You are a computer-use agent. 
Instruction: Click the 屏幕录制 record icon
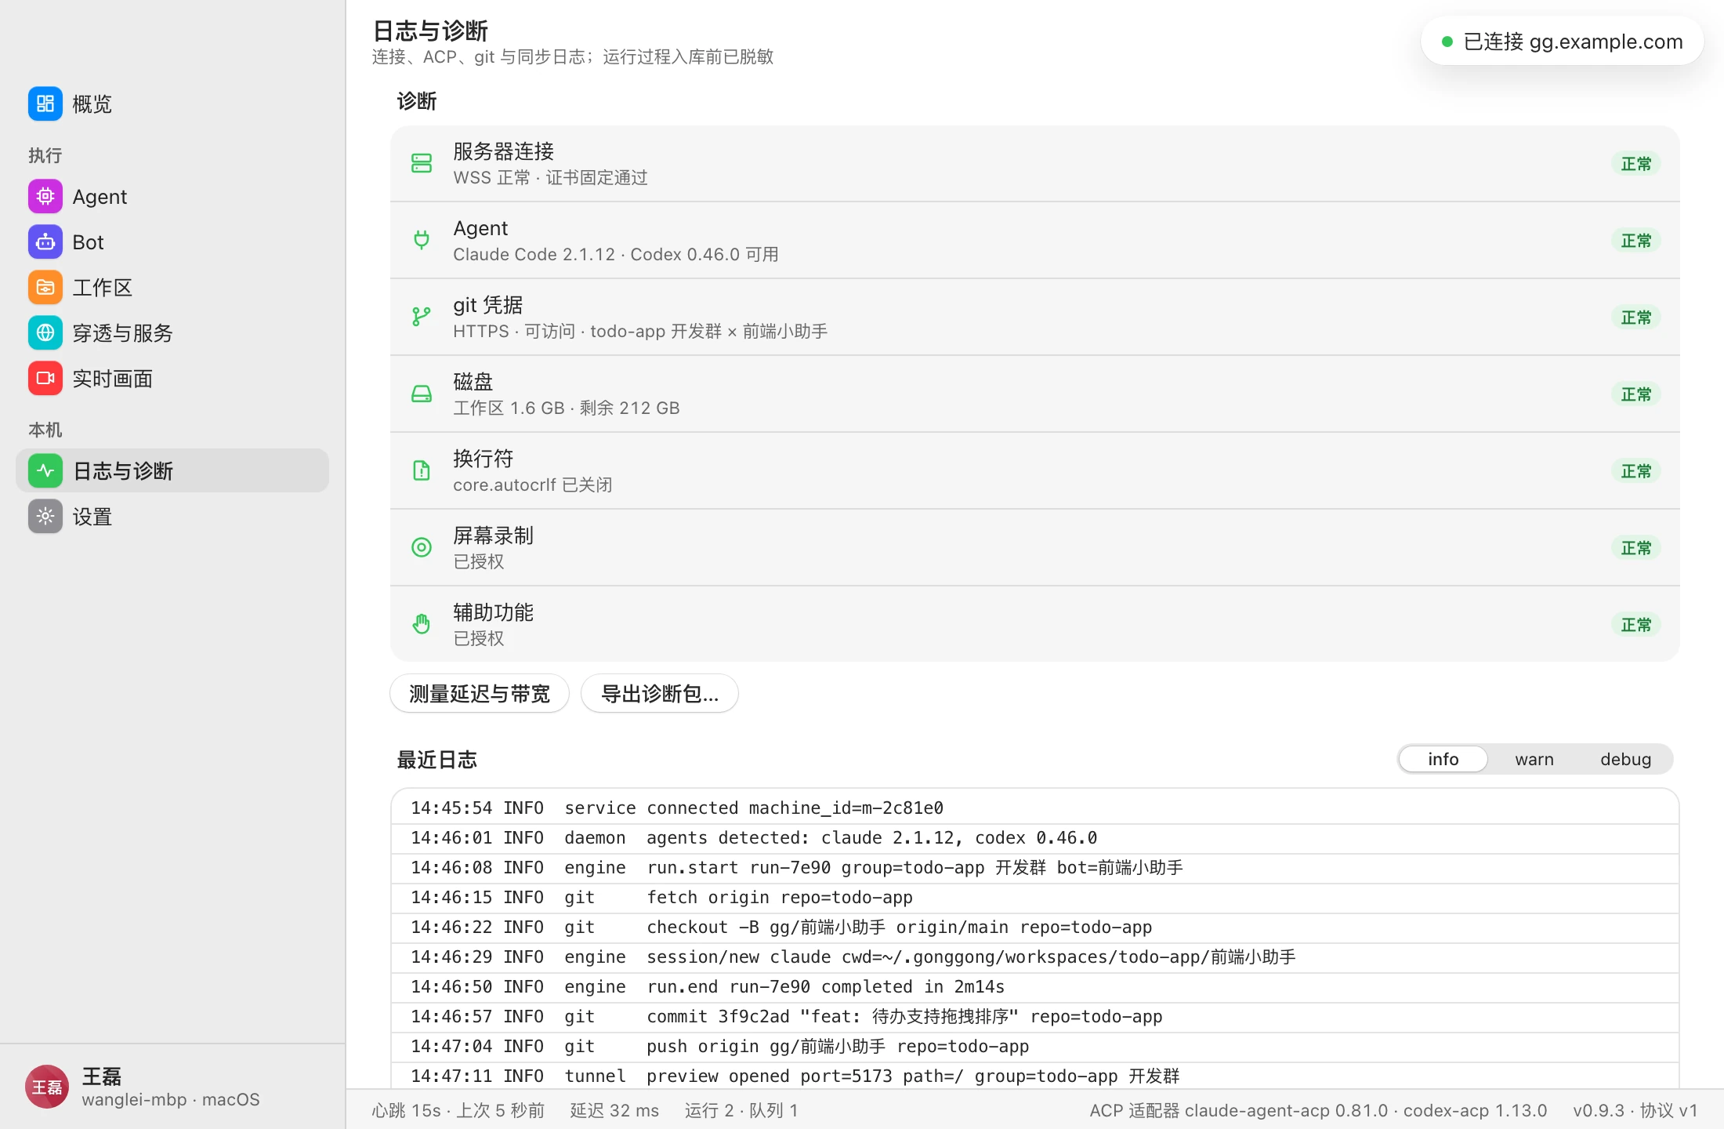coord(422,547)
